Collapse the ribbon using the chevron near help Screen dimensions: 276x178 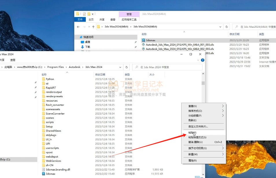[198, 60]
